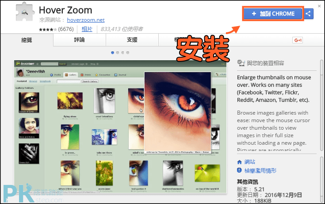Click the deviantART screenshot preview image
Screen dimensions: 325x204
point(120,127)
